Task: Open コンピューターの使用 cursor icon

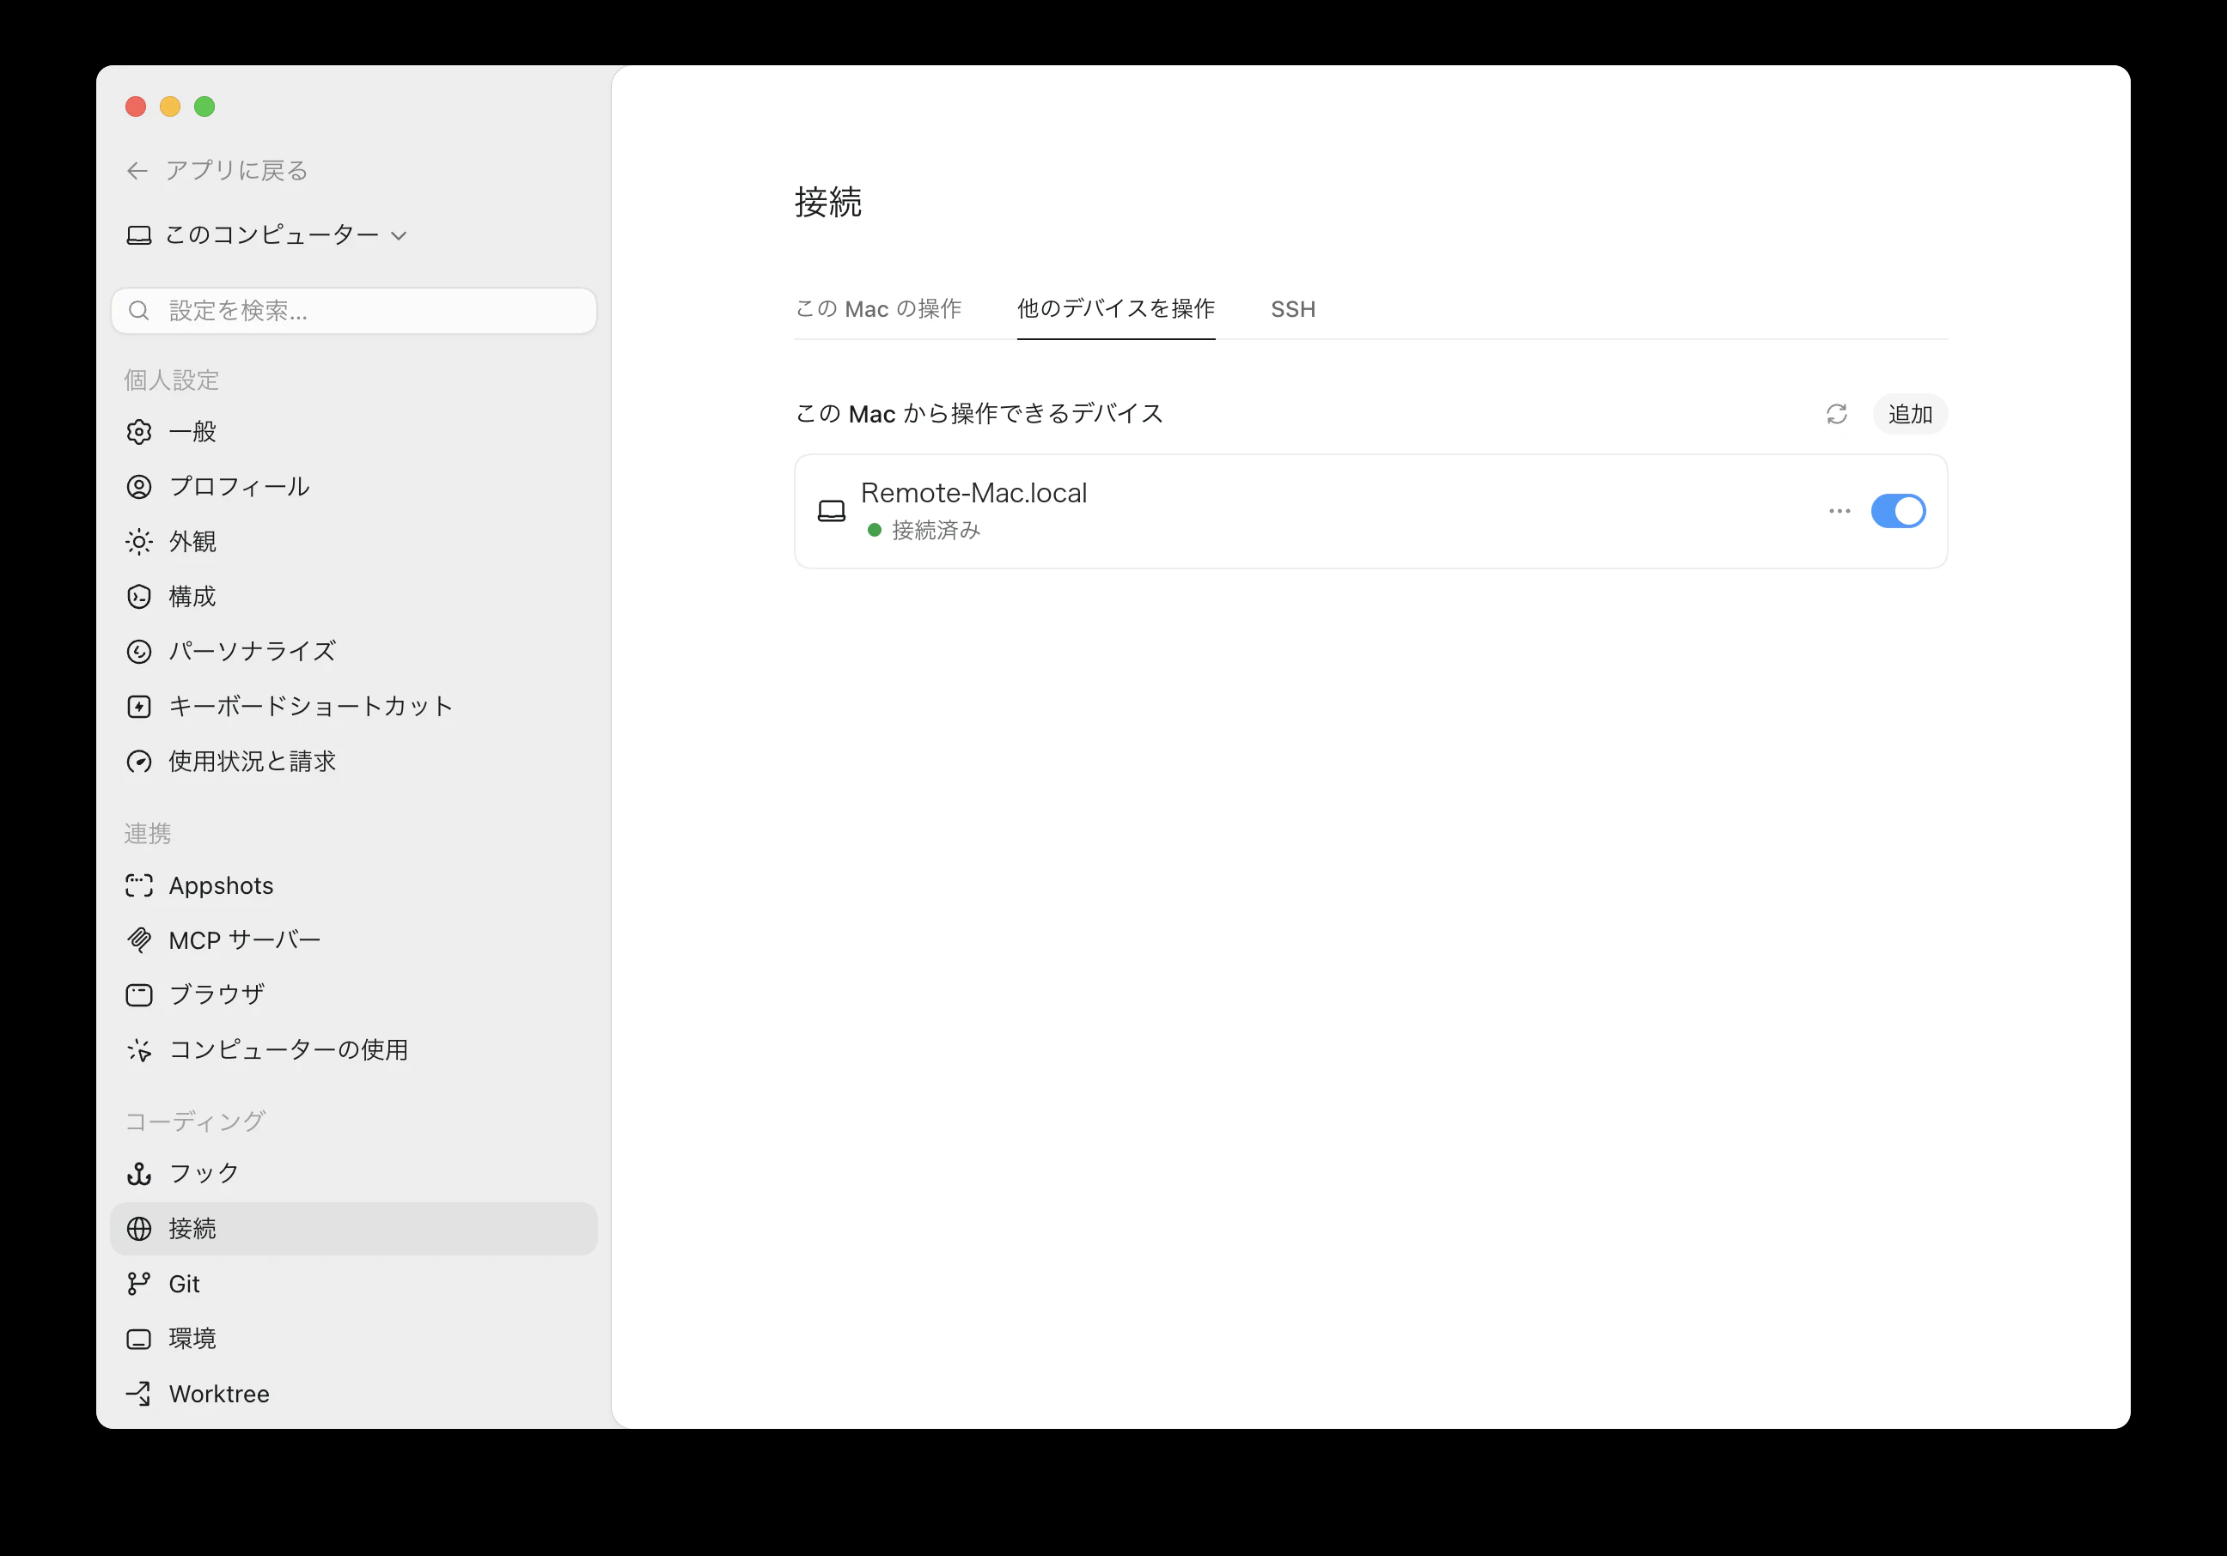Action: [138, 1050]
